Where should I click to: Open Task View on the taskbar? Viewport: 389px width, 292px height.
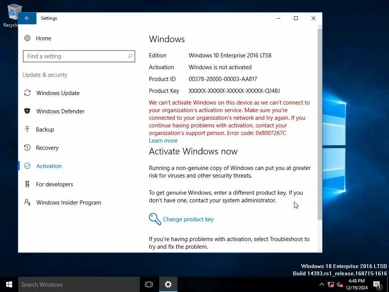click(149, 284)
